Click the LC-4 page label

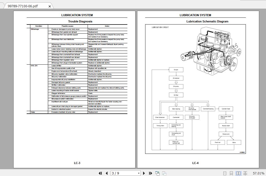point(195,163)
